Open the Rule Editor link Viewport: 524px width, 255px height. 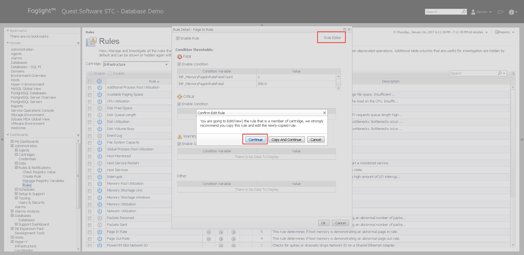pyautogui.click(x=332, y=38)
